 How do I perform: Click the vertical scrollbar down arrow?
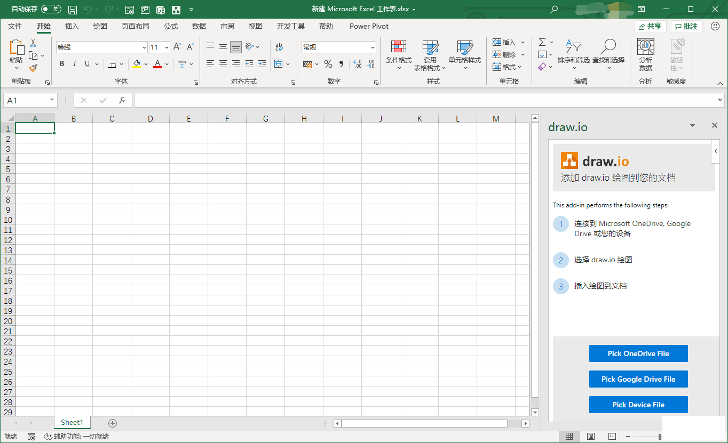coord(535,412)
